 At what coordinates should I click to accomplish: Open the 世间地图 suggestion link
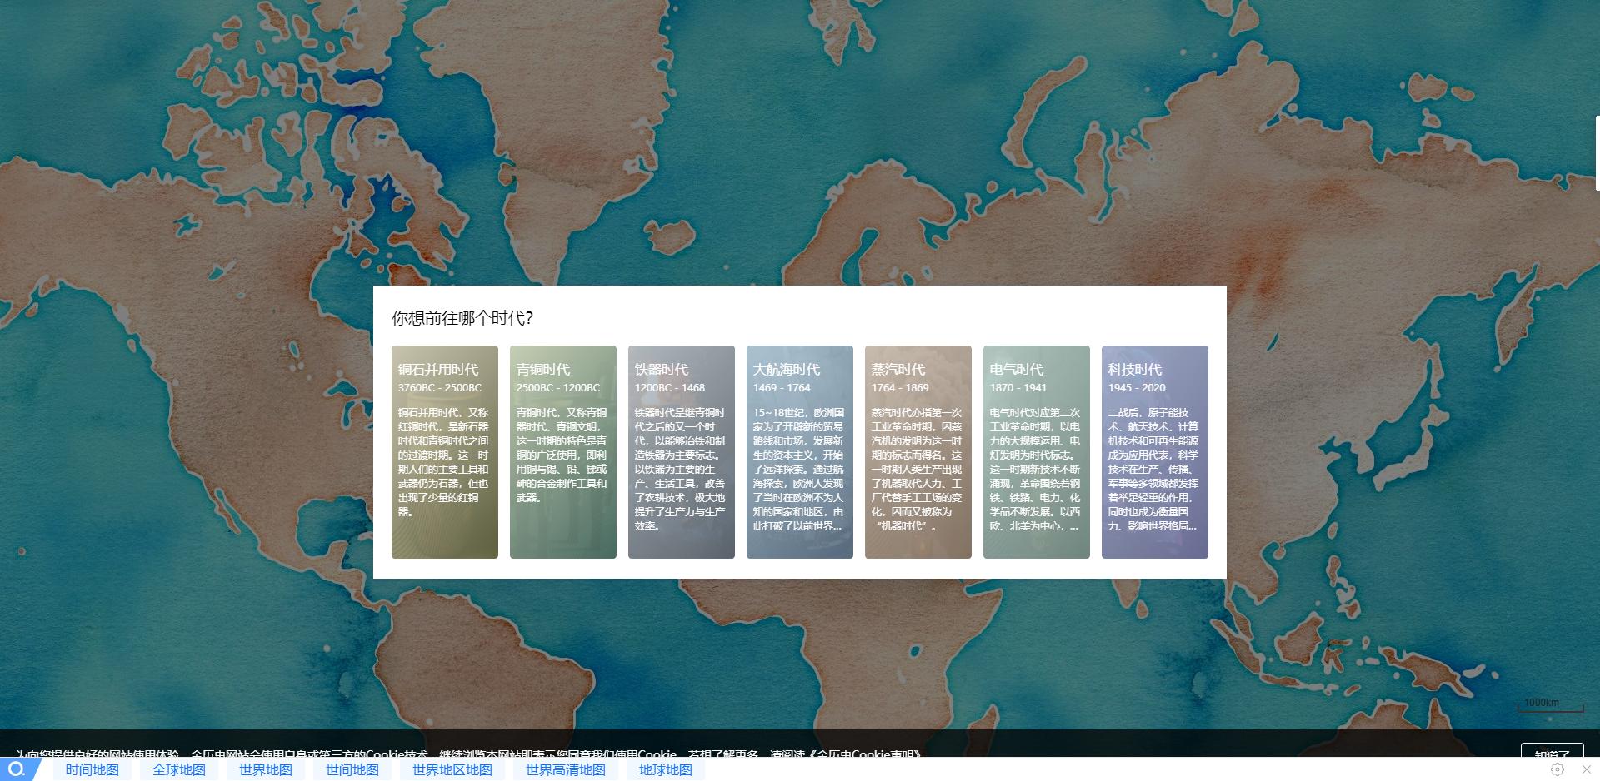(x=352, y=769)
